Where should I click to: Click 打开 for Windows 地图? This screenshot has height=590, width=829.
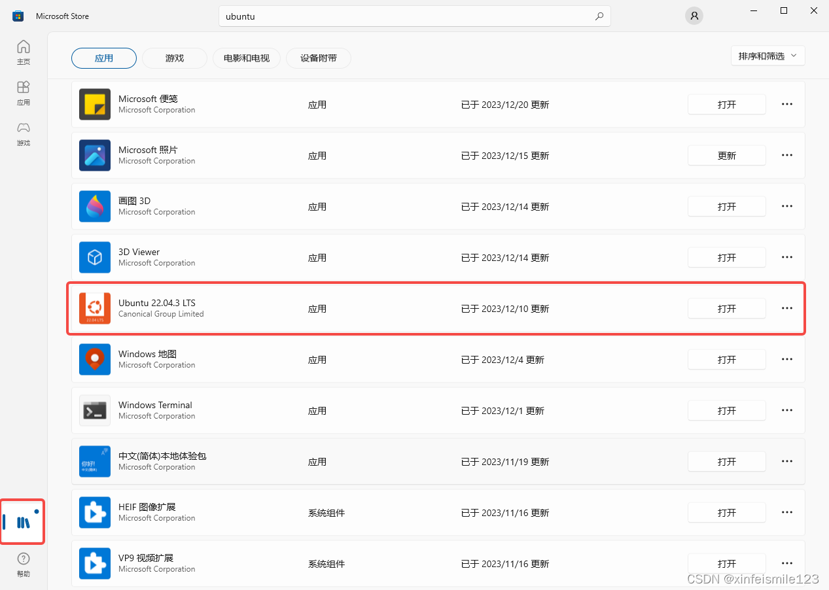click(727, 360)
